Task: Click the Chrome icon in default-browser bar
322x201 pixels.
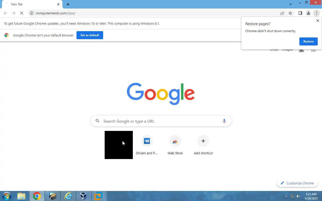Action: coord(7,35)
